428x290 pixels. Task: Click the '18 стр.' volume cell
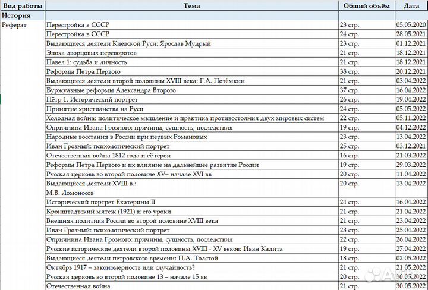pyautogui.click(x=367, y=258)
